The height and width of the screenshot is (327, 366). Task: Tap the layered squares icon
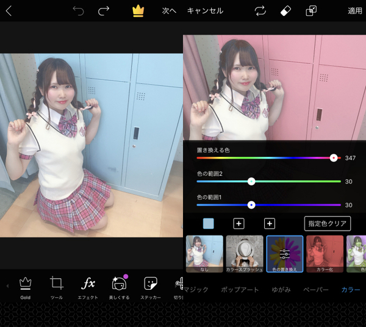[311, 11]
